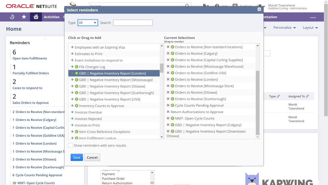The height and width of the screenshot is (185, 328).
Task: Expand the Layout dropdown
Action: click(x=310, y=27)
